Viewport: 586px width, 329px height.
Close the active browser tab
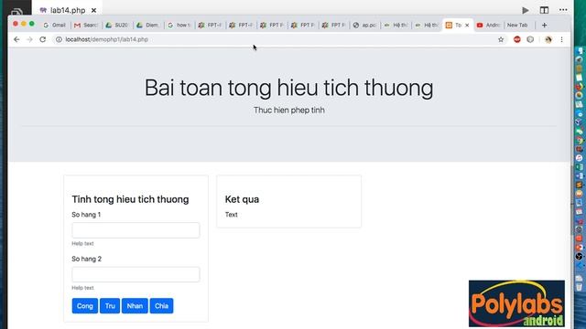tap(467, 25)
